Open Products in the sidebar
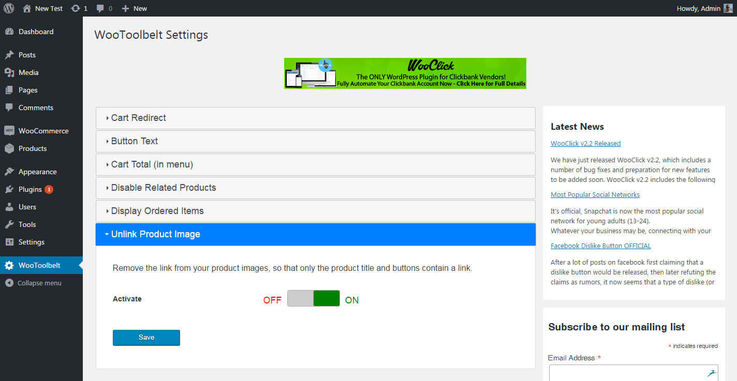Viewport: 737px width, 381px height. point(41,148)
